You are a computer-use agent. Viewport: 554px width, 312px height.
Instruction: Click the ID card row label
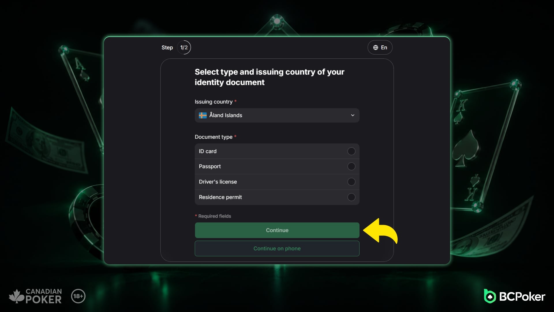[x=207, y=151]
